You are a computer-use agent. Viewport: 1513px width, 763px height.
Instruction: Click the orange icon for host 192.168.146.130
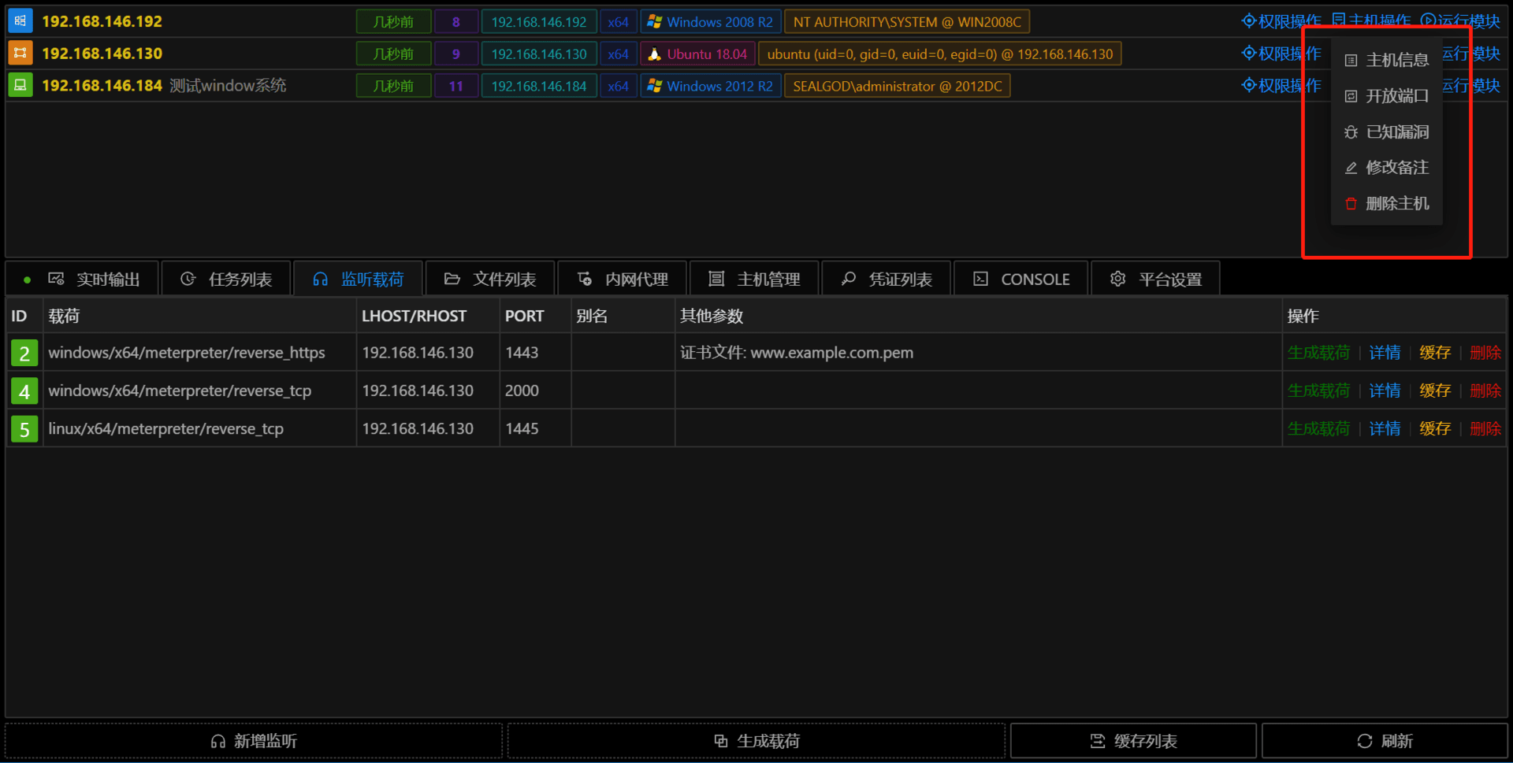(x=20, y=53)
